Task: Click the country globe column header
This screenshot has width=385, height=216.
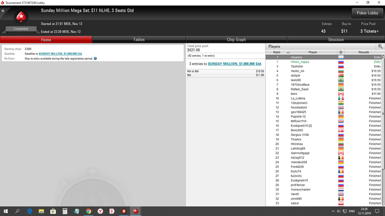Action: (x=340, y=52)
